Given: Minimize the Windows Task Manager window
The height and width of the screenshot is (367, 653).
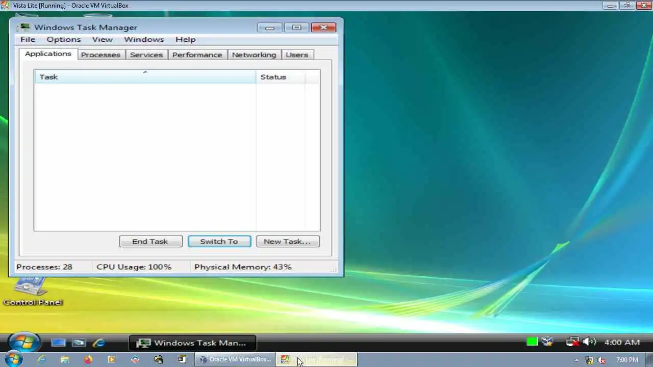Looking at the screenshot, I should pos(269,28).
